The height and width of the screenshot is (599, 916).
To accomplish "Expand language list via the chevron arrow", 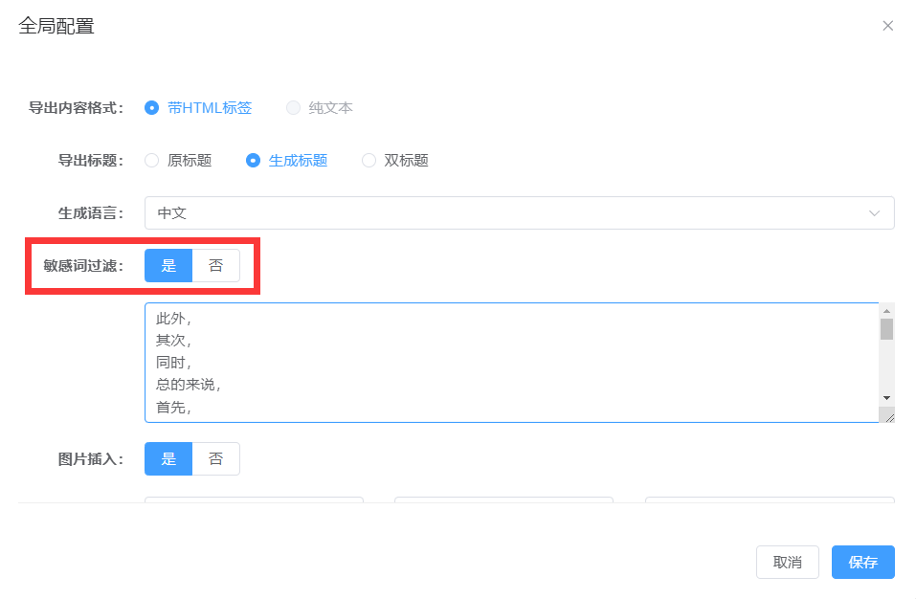I will pos(874,213).
